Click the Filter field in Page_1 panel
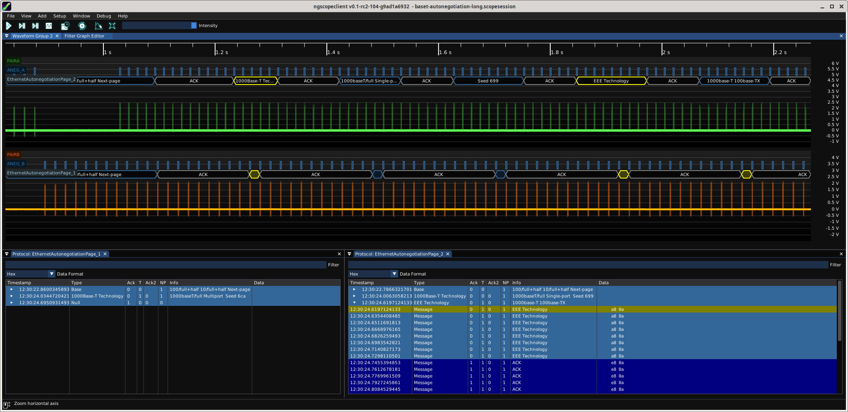The height and width of the screenshot is (412, 848). (166, 265)
